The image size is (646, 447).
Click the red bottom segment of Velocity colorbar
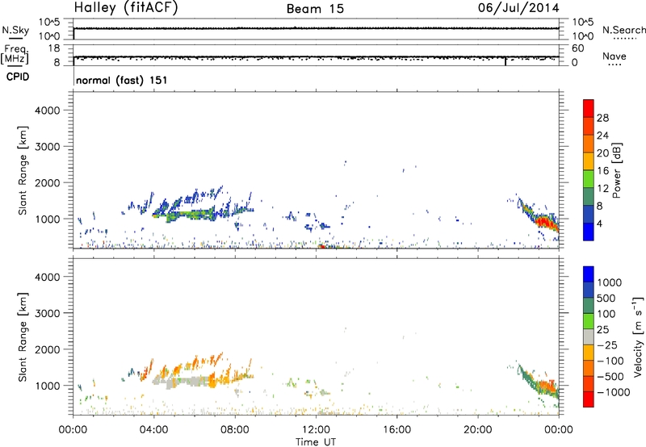(x=589, y=399)
